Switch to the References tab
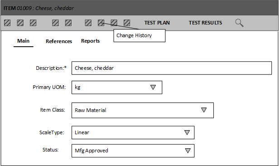The width and height of the screenshot is (280, 166). tap(59, 41)
